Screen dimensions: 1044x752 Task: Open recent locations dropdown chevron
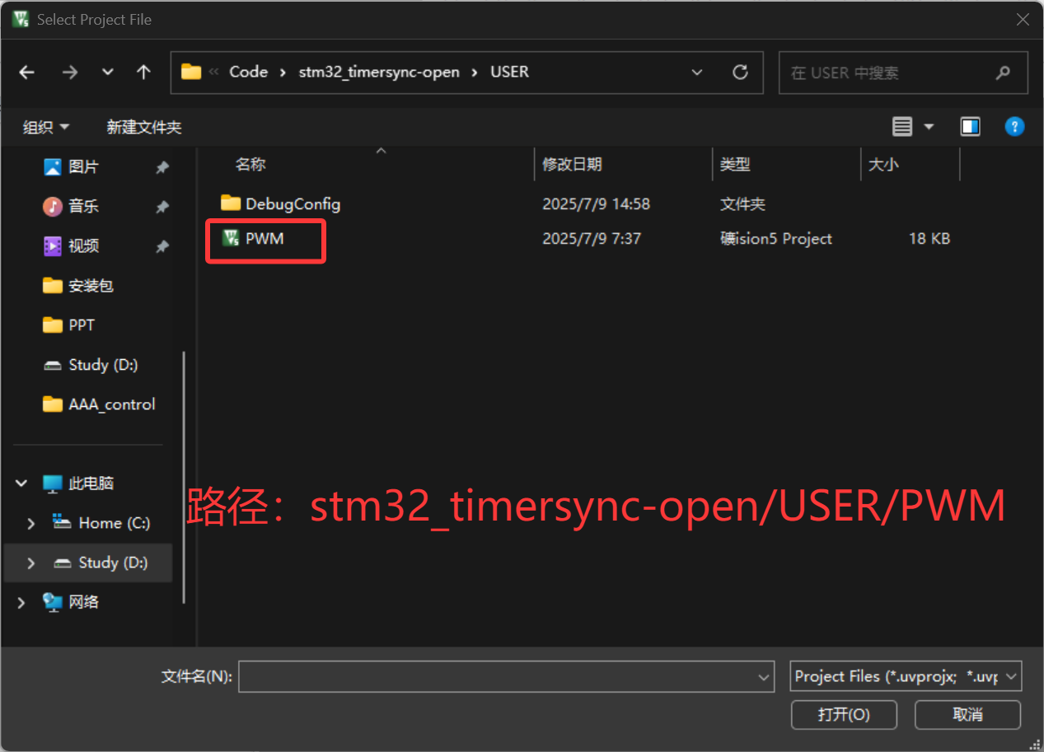click(x=108, y=72)
